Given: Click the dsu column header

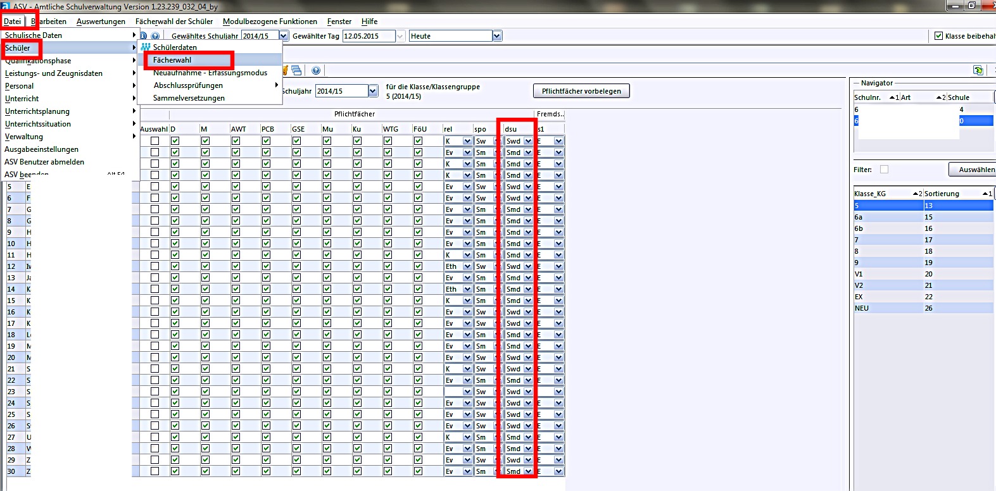Looking at the screenshot, I should coord(519,129).
